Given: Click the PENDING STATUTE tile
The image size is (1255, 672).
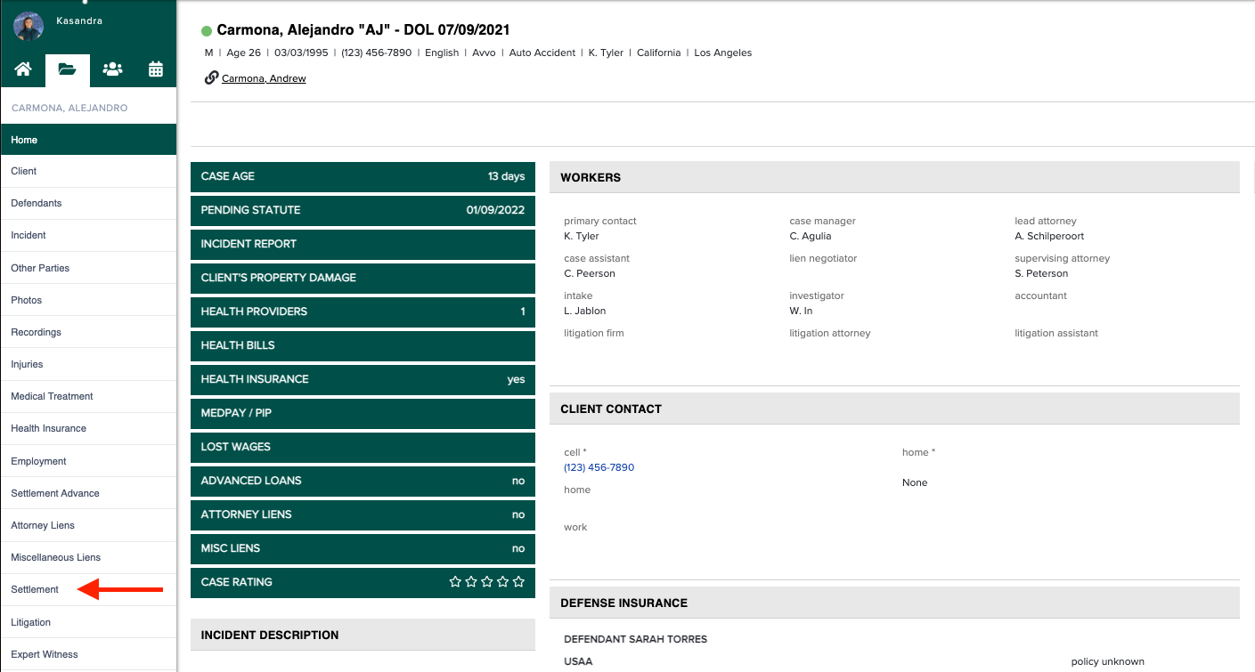Looking at the screenshot, I should pyautogui.click(x=363, y=210).
